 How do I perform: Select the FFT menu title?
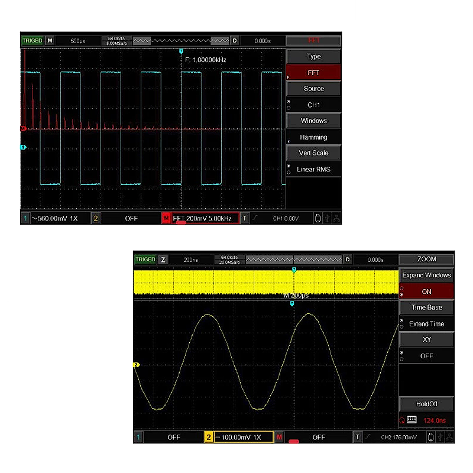(x=313, y=40)
